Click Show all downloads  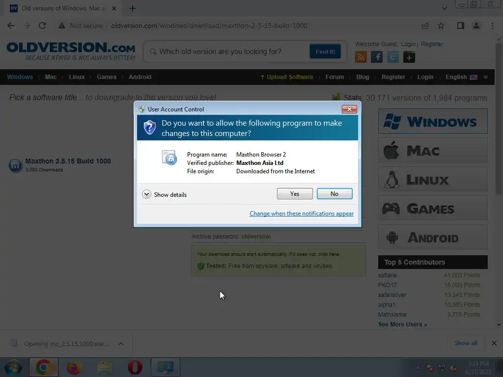point(466,343)
